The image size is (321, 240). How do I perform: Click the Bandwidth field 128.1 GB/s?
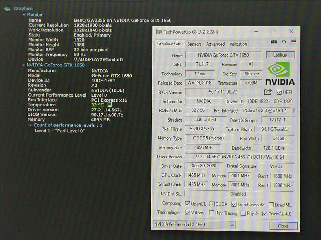tap(274, 148)
